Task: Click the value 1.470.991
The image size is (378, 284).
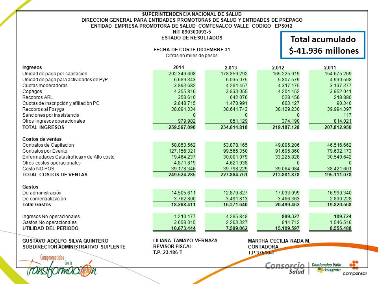Action: [237, 103]
